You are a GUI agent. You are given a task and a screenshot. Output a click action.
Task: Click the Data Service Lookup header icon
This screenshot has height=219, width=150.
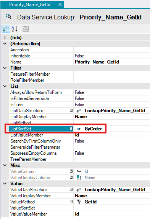pyautogui.click(x=8, y=16)
